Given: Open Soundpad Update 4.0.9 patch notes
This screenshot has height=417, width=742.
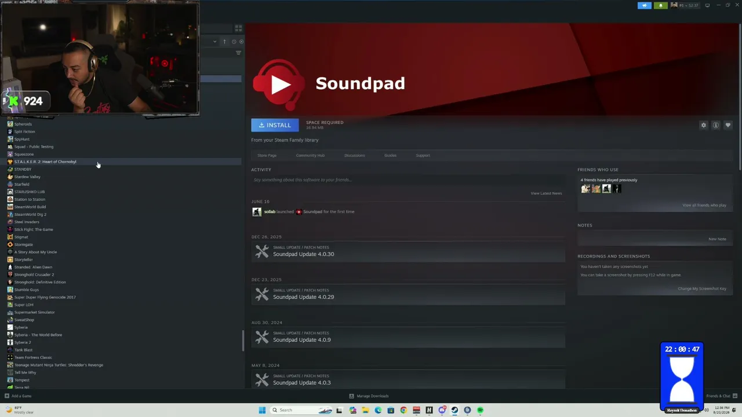Looking at the screenshot, I should (x=408, y=337).
